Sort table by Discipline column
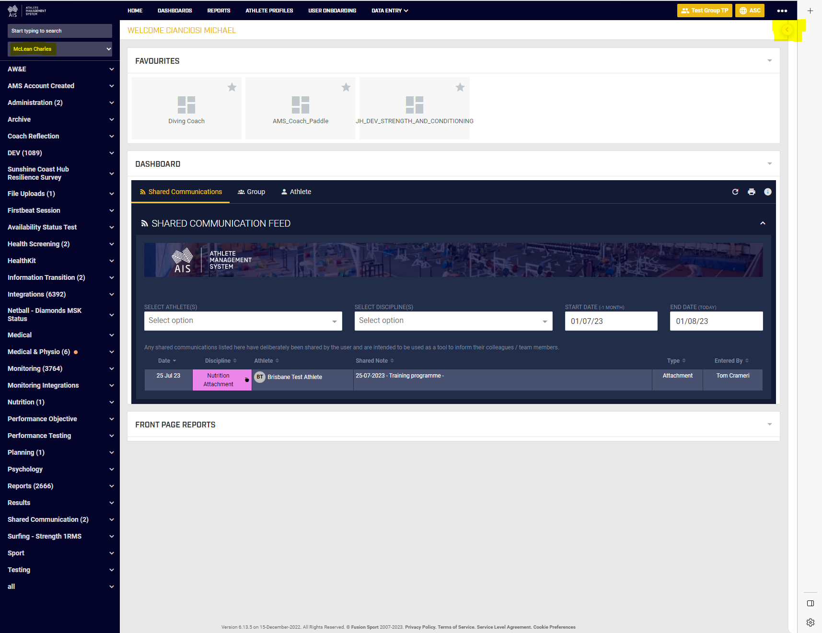This screenshot has width=822, height=633. click(x=221, y=361)
